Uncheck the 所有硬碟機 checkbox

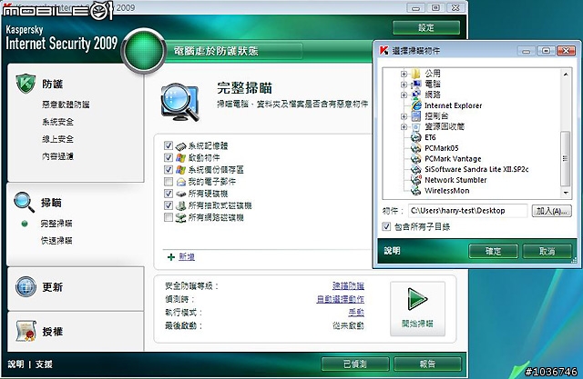tap(169, 194)
